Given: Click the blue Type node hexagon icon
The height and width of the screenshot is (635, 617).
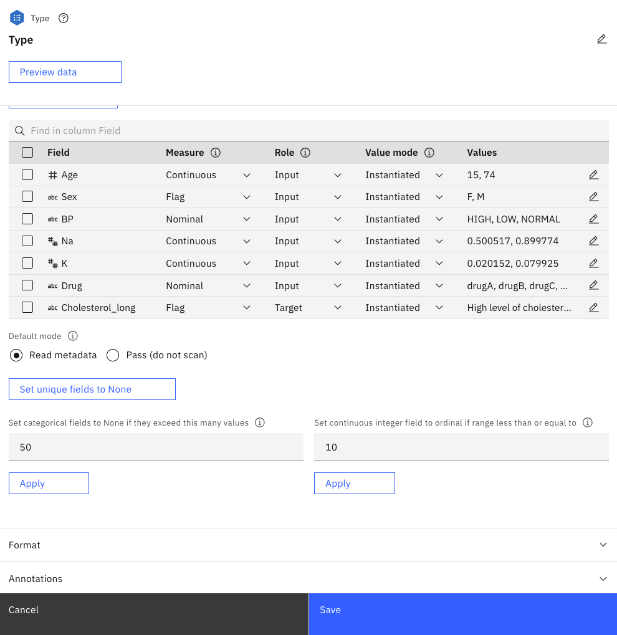Looking at the screenshot, I should coord(17,18).
